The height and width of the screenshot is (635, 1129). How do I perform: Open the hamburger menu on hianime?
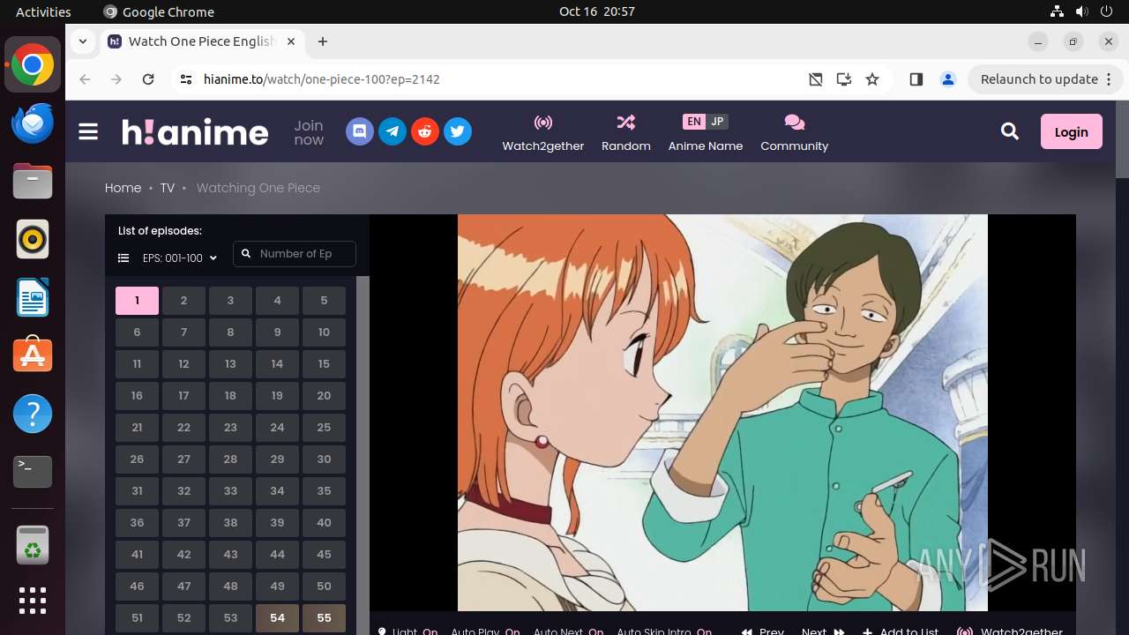click(88, 132)
